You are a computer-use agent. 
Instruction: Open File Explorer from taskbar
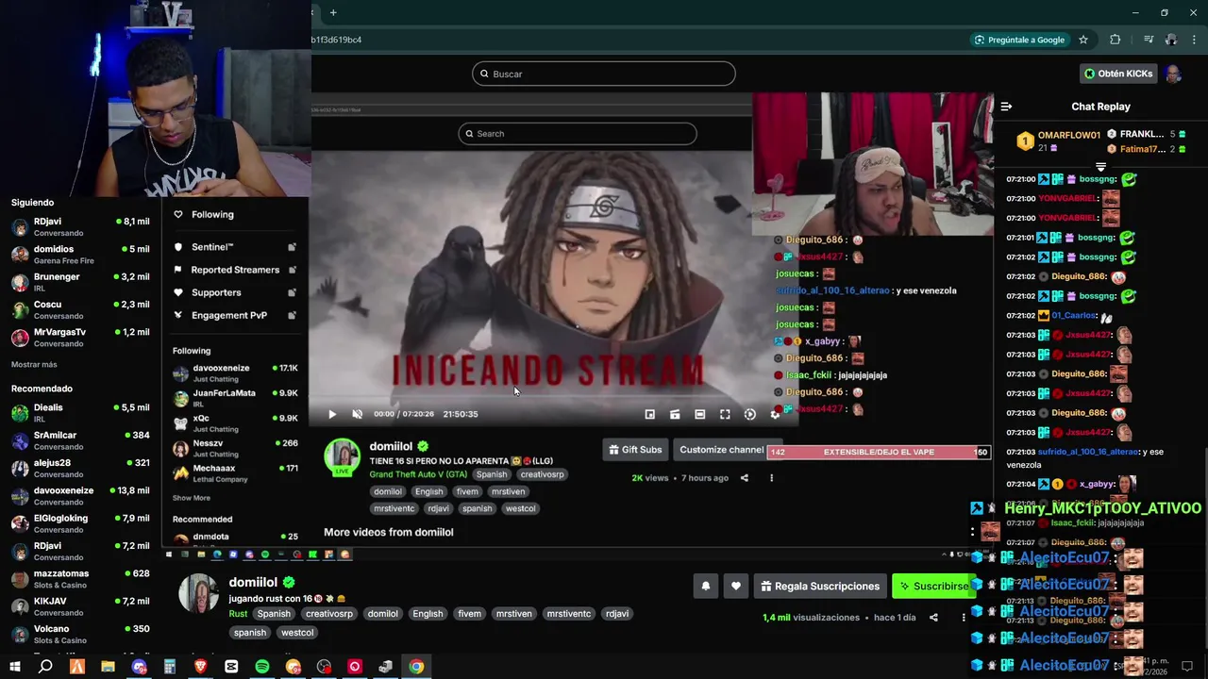tap(108, 667)
